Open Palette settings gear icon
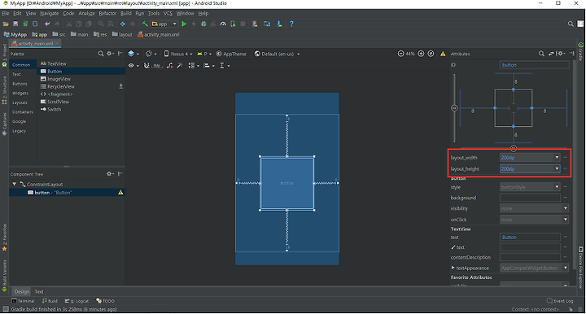The image size is (586, 314). pyautogui.click(x=110, y=54)
